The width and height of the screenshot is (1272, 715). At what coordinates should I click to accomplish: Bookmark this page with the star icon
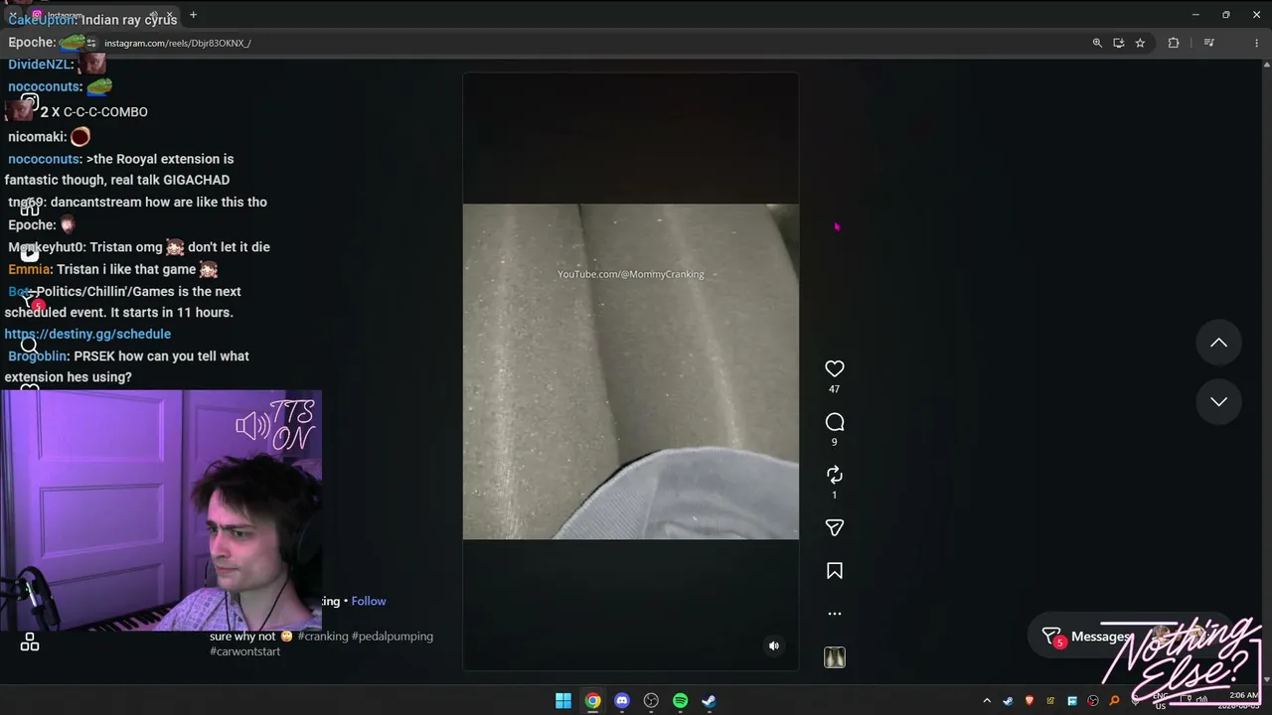(1140, 43)
